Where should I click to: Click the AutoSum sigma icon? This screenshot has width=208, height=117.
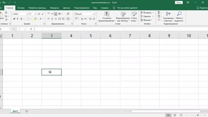pyautogui.click(x=159, y=12)
